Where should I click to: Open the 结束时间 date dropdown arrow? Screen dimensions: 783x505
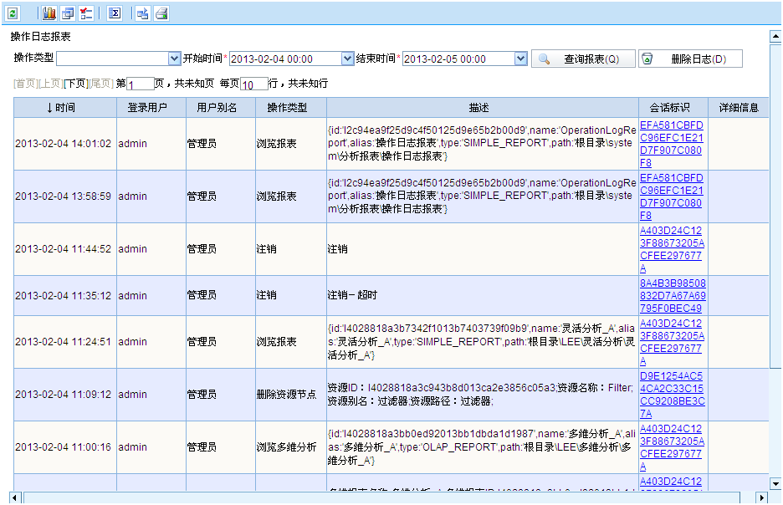(x=521, y=59)
